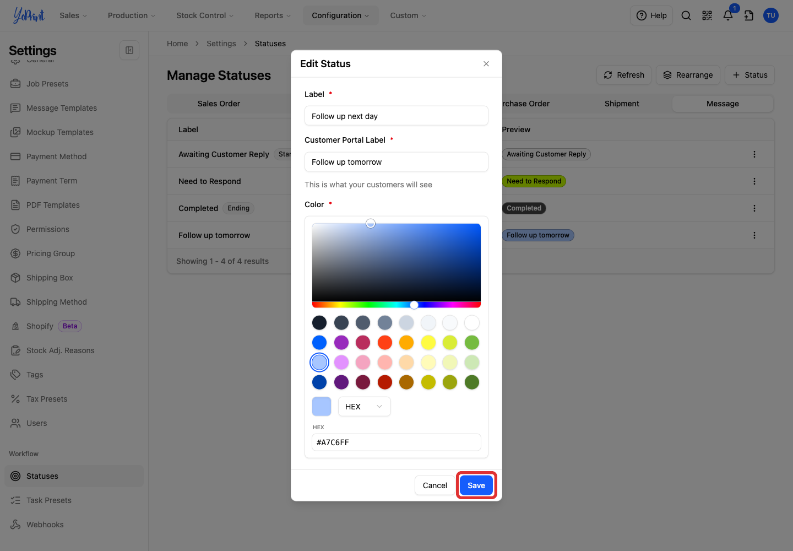Screen dimensions: 793x551
Task: Pick the bright red color swatch
Action: 385,343
